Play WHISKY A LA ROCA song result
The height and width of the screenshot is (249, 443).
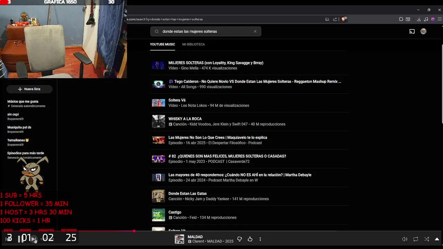(x=185, y=119)
